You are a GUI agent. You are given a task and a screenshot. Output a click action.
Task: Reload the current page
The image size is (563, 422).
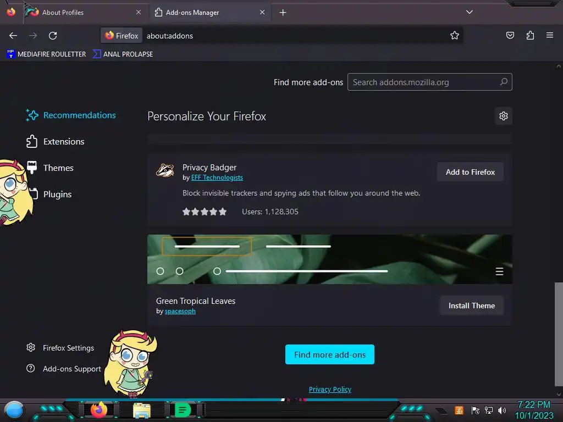point(53,36)
